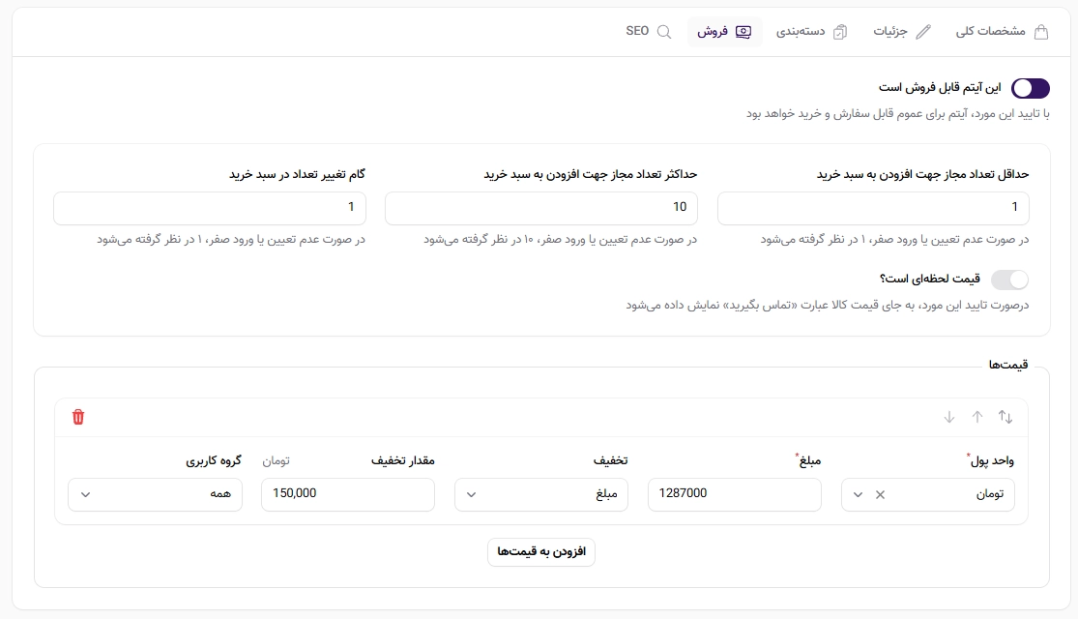This screenshot has height=619, width=1078.
Task: Click the مقدار تخفیف field showing 150,000
Action: (348, 494)
